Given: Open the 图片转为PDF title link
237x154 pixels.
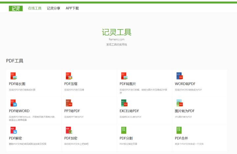Looking at the screenshot, I should [185, 111].
